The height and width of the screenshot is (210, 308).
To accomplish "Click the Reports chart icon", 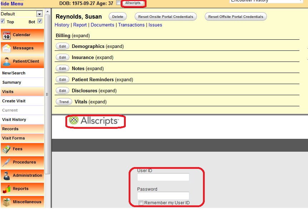I will [x=6, y=189].
